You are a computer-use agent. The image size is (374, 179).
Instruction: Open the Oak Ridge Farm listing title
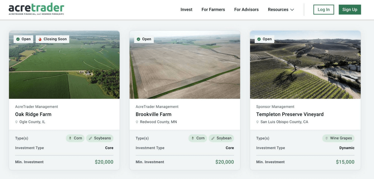(33, 114)
